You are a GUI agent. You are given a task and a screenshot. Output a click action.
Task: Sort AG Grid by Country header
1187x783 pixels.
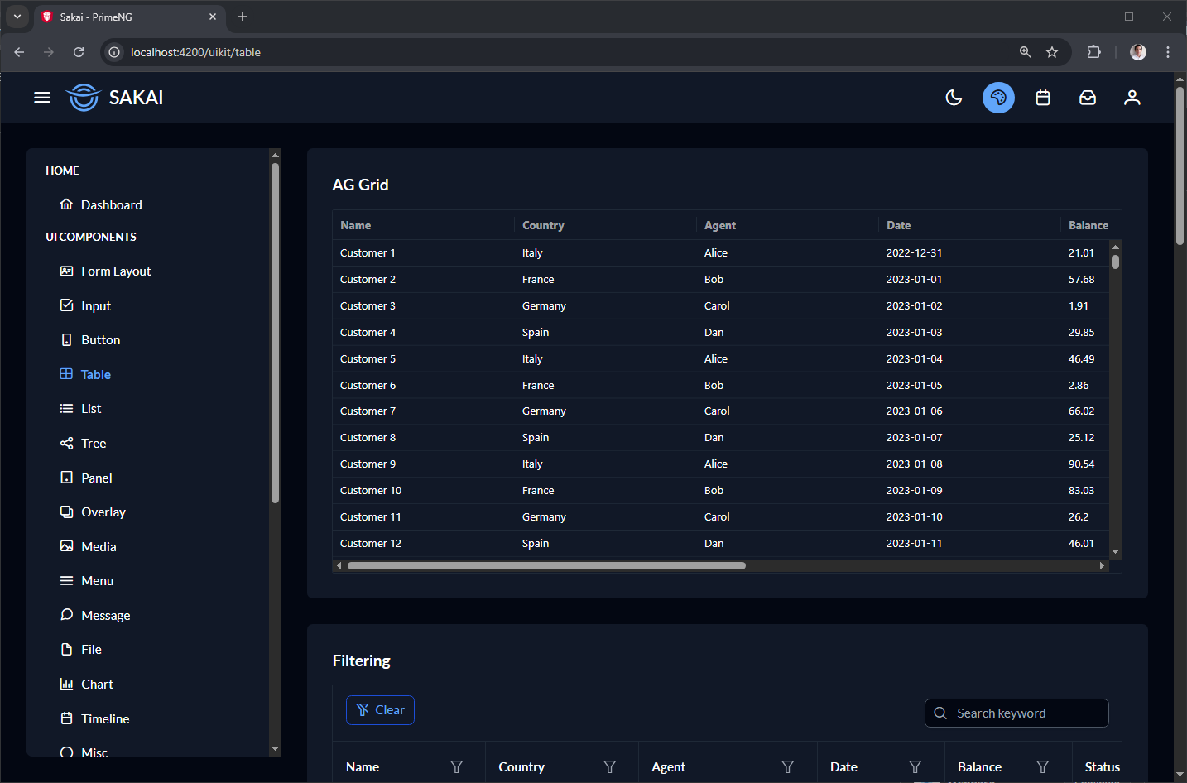(605, 225)
